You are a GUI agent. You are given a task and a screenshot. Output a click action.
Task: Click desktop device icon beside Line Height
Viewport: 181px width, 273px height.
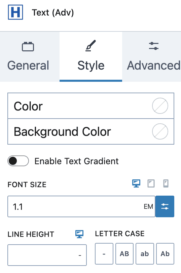79,234
